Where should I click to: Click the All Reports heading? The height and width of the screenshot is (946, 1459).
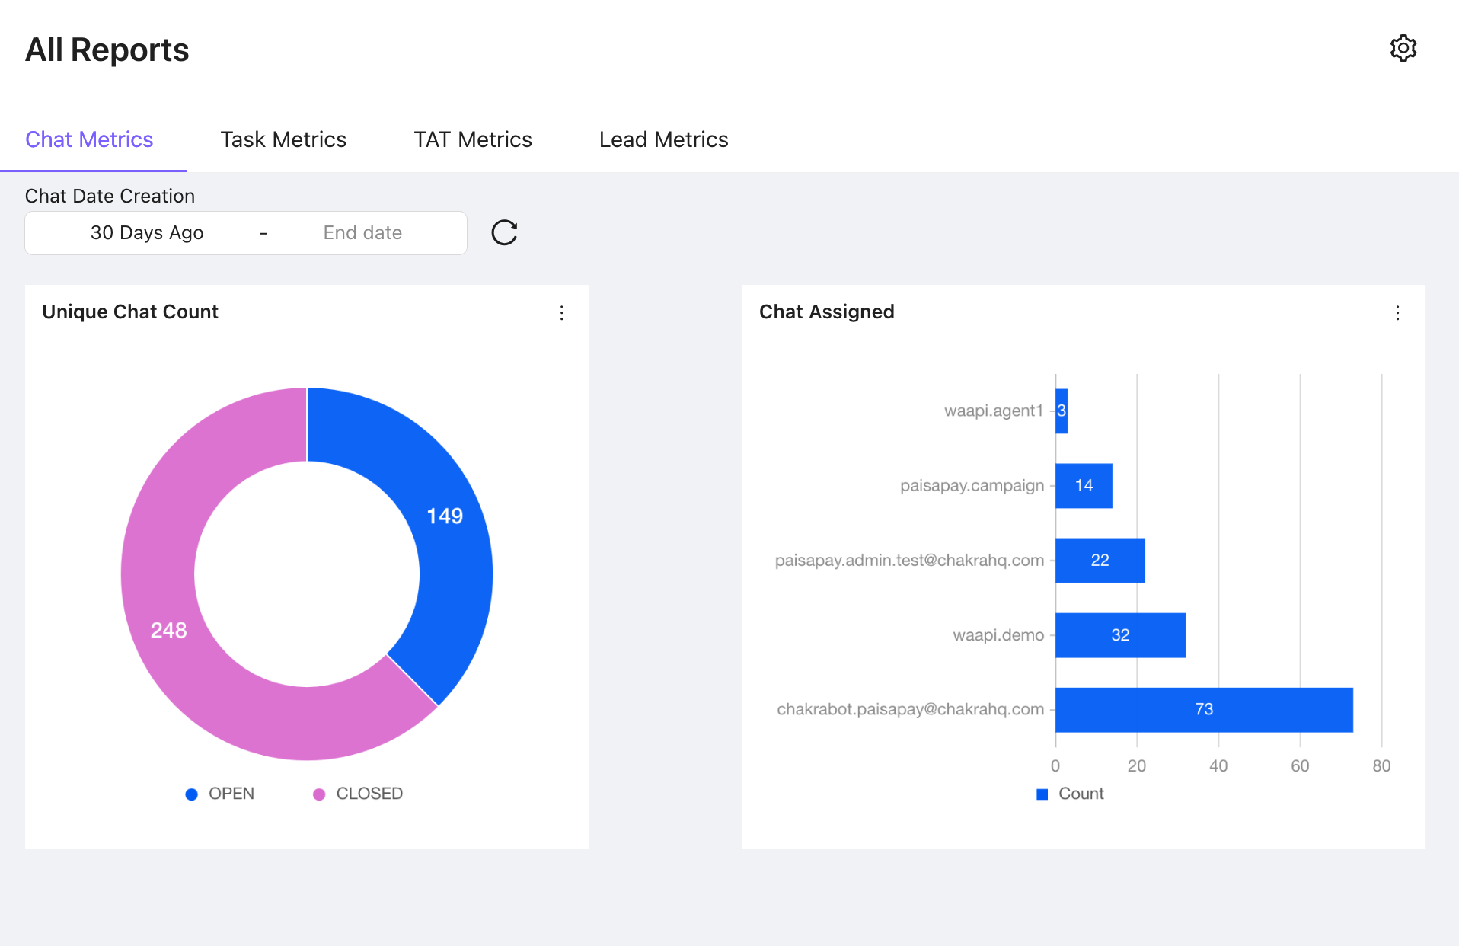tap(107, 50)
